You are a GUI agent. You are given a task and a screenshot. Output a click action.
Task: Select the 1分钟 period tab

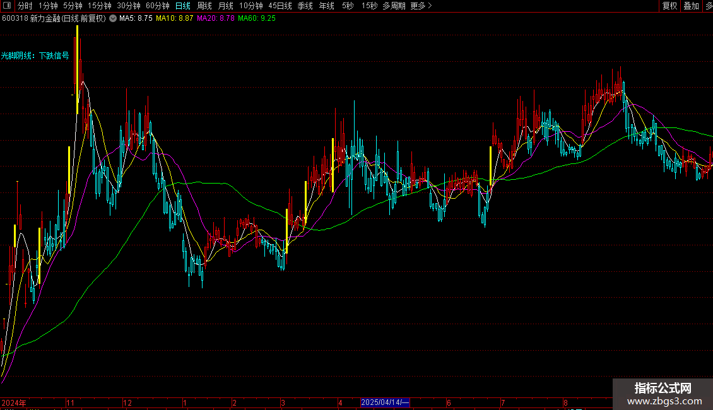(x=49, y=6)
